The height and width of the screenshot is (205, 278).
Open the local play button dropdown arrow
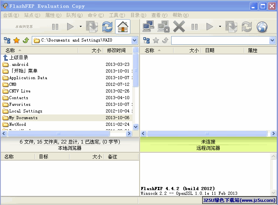(80, 27)
